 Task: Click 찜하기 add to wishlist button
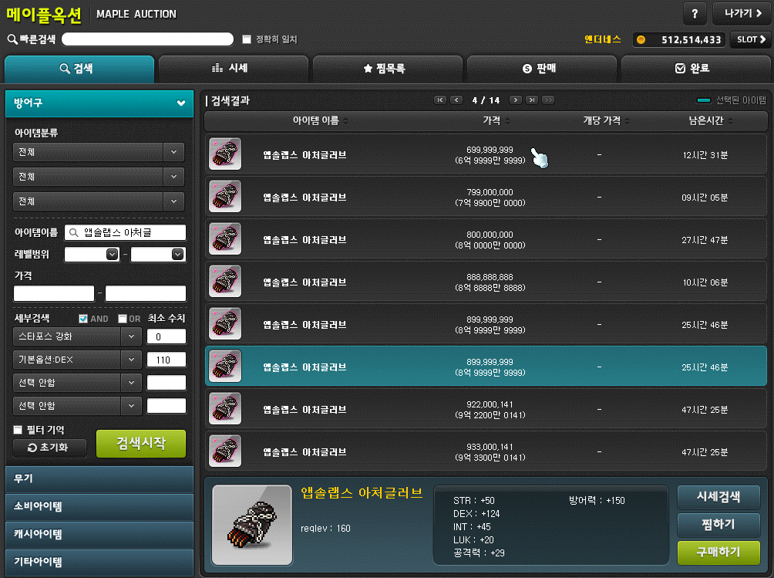pos(718,525)
